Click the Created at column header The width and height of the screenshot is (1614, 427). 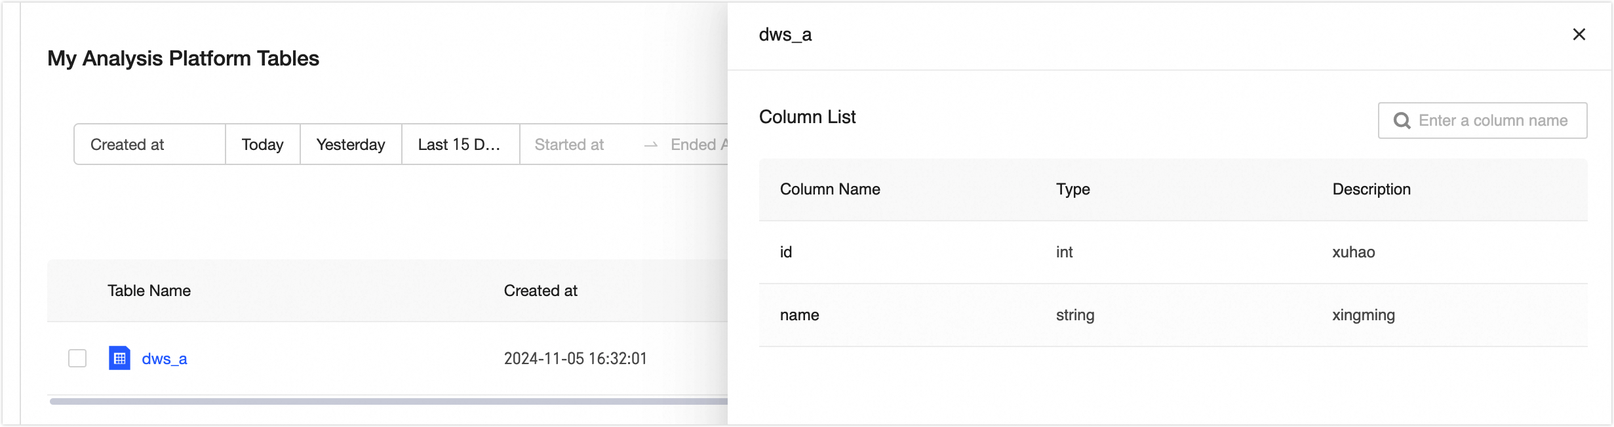pos(540,291)
